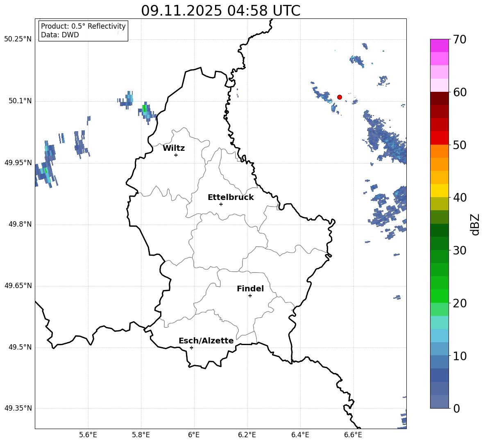The width and height of the screenshot is (485, 443).
Task: Click the 5.6°E longitude label
Action: click(x=88, y=435)
